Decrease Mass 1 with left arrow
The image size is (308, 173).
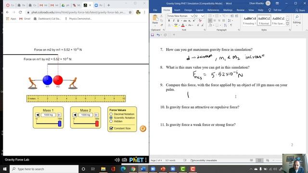(x=38, y=115)
